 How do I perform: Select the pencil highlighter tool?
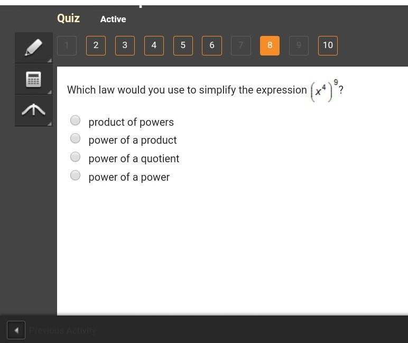click(x=33, y=48)
